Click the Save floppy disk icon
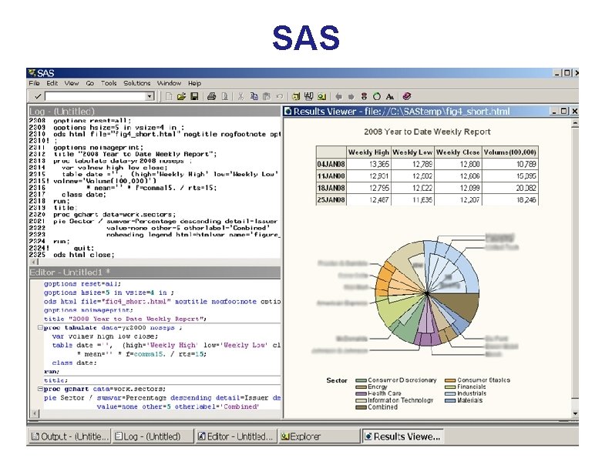The image size is (612, 458). (194, 96)
